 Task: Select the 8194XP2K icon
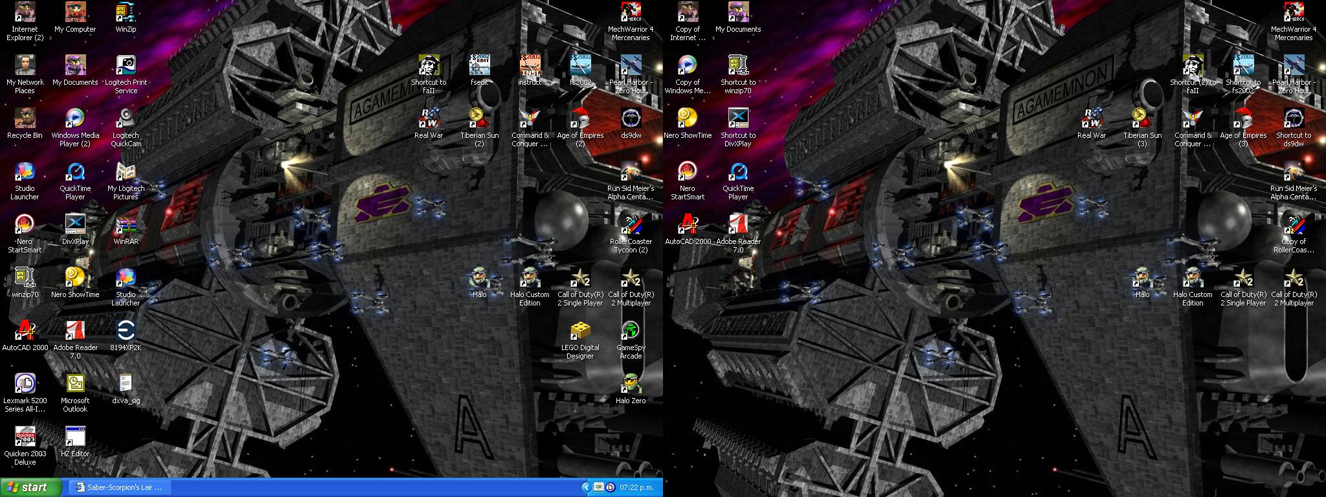[x=126, y=337]
